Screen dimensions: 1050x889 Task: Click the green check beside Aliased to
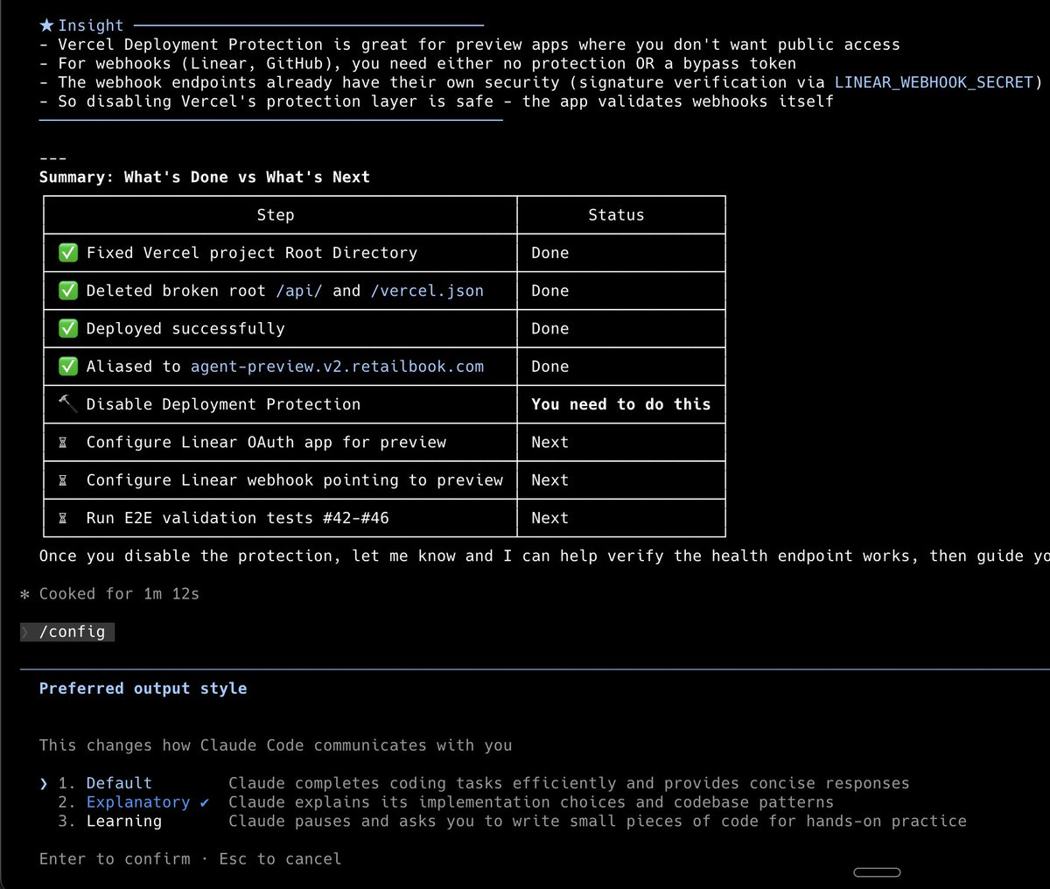tap(67, 367)
